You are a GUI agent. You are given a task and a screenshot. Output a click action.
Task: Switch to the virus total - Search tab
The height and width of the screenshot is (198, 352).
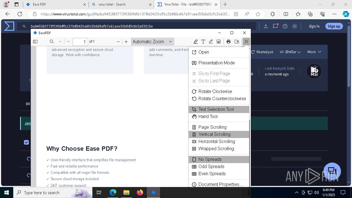pyautogui.click(x=121, y=4)
